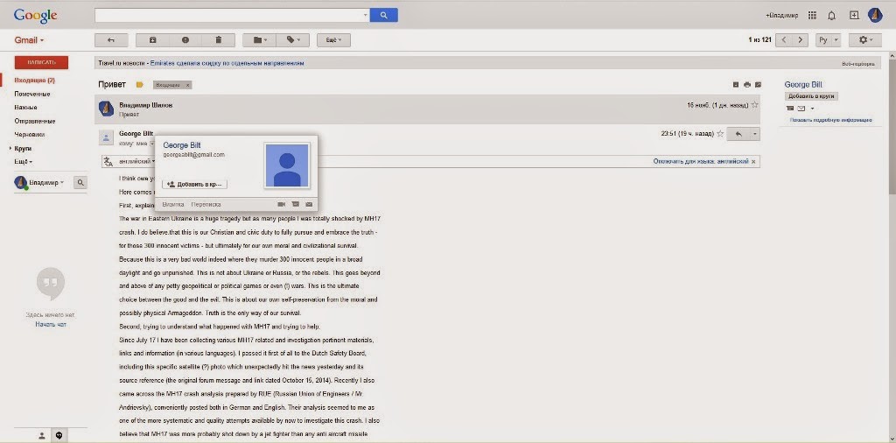Click the blue search button
The height and width of the screenshot is (443, 896).
(383, 16)
